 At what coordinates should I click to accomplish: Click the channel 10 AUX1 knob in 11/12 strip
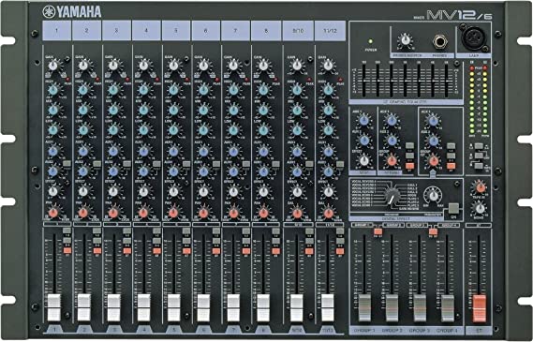(x=328, y=151)
